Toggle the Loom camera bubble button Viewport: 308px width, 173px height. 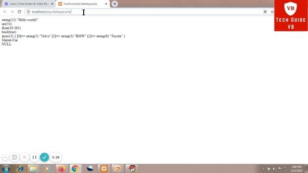tap(14, 157)
